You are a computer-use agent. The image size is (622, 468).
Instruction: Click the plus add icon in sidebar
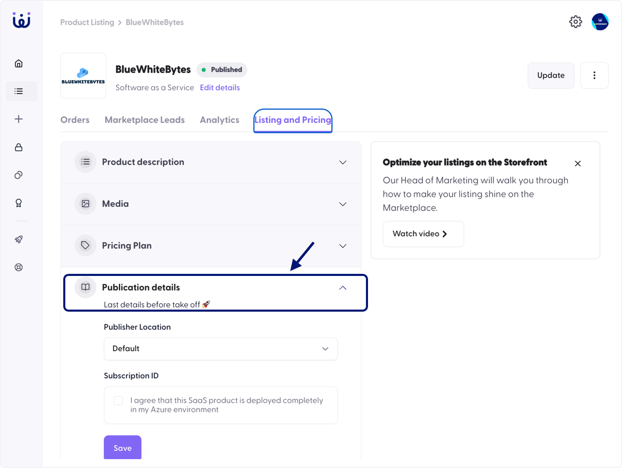[19, 119]
